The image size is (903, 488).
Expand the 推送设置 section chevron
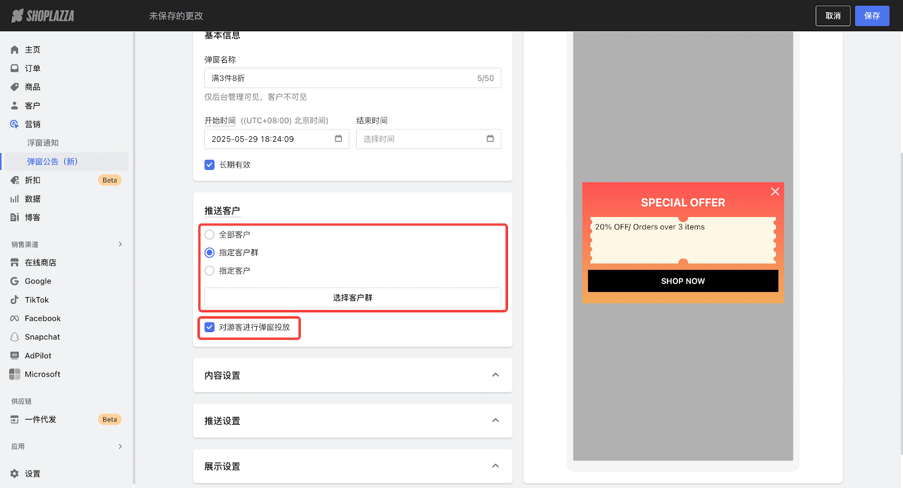point(495,421)
